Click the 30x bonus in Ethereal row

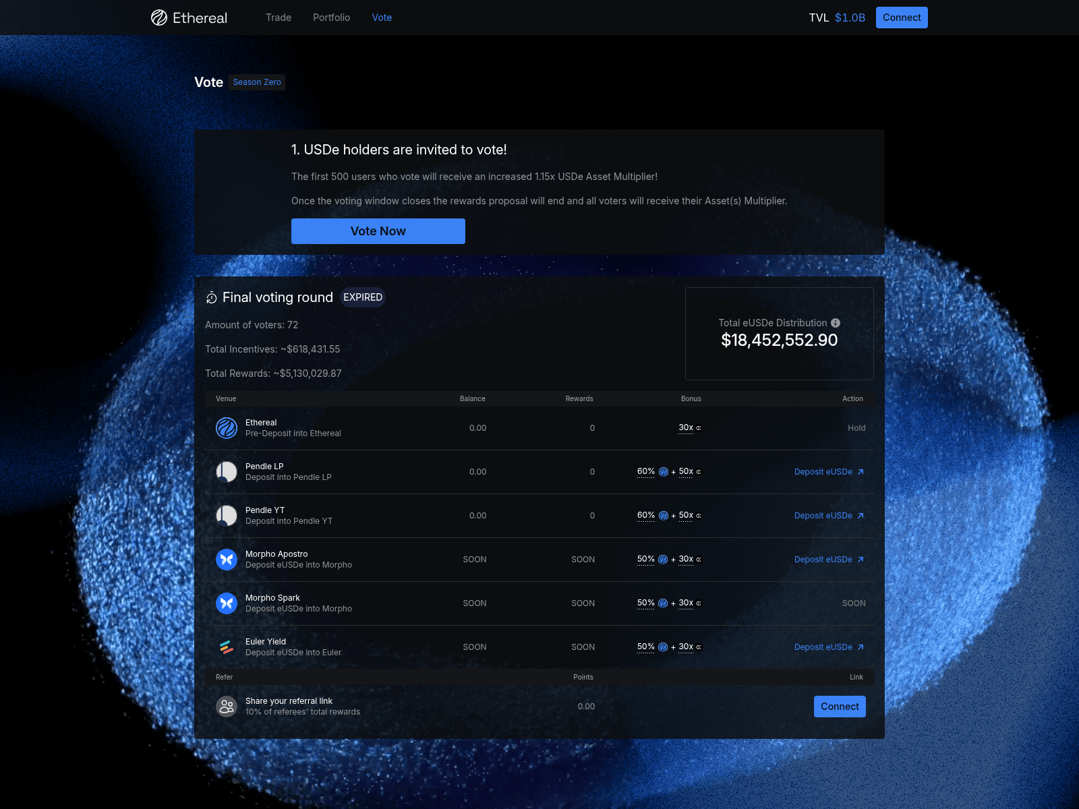tap(686, 427)
